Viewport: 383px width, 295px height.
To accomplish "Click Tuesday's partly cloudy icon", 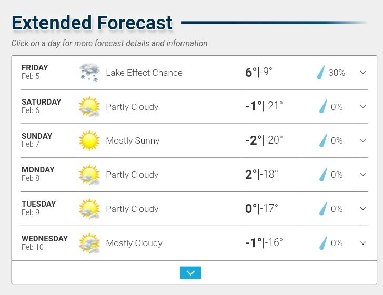I will 89,209.
